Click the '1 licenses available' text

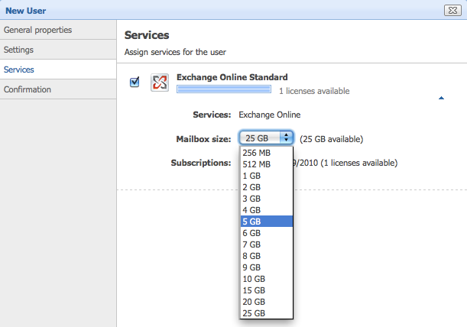314,91
